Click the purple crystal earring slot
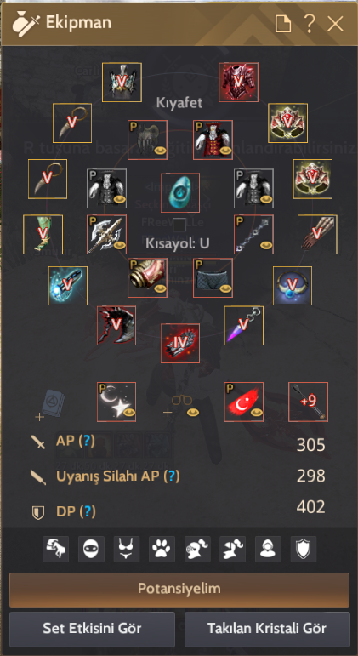Viewport: 358px width, 656px height. pos(243,326)
